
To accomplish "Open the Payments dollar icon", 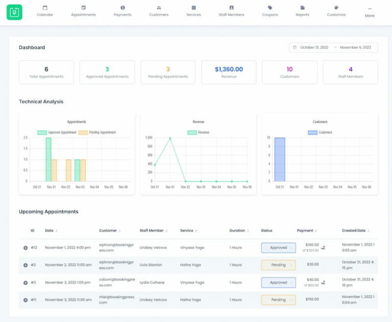I will tap(122, 8).
